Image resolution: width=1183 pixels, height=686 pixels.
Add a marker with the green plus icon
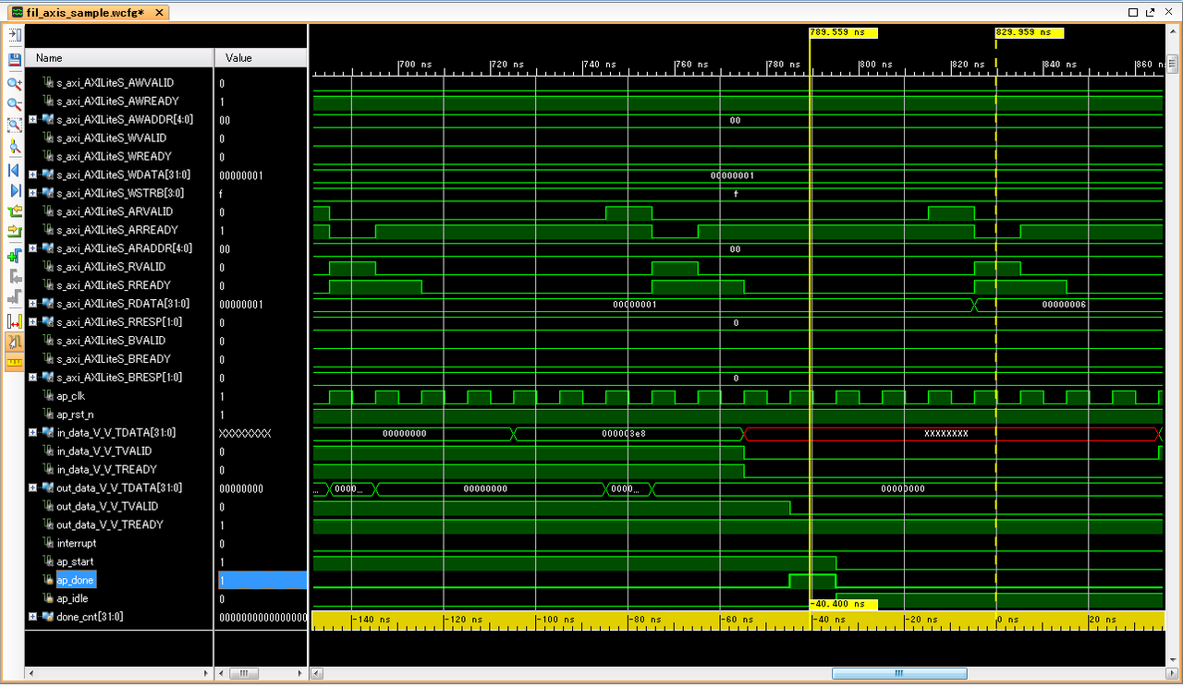coord(14,256)
